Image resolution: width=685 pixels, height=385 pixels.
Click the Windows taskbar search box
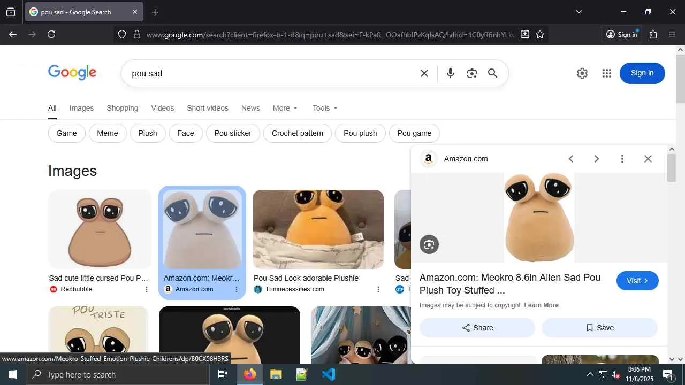(x=118, y=374)
